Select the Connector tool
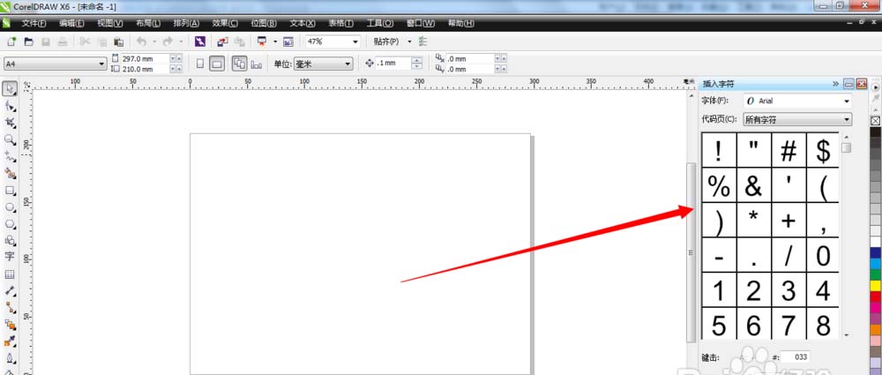Screen dimensions: 882x375 10,307
